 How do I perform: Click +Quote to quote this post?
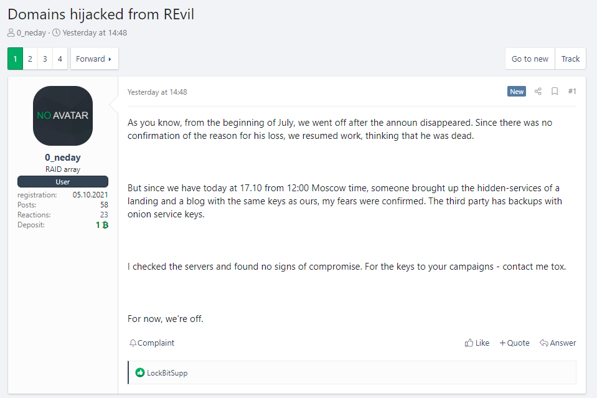tap(514, 343)
